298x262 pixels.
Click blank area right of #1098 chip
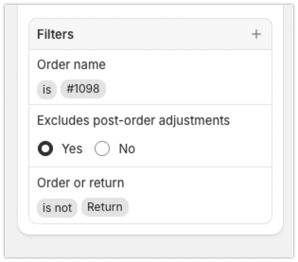[x=189, y=89]
